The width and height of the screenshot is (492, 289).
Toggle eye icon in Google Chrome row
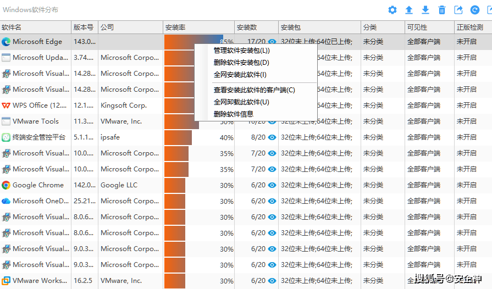coord(272,186)
